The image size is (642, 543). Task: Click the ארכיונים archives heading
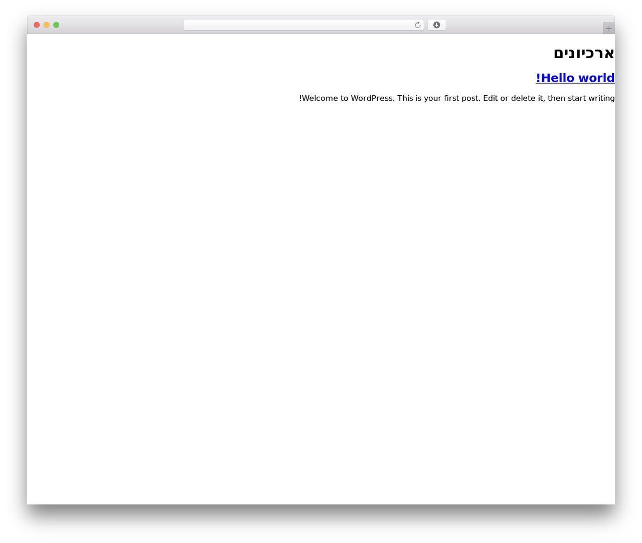click(x=584, y=53)
